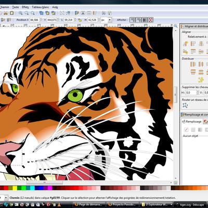Align right edges to anchor's left edge

(x=186, y=44)
